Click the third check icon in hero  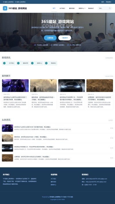68,45
